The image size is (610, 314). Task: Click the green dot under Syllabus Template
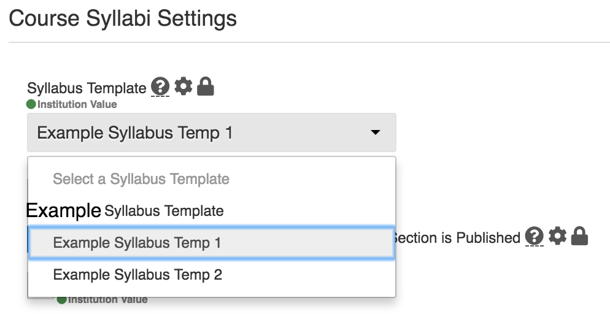pos(31,104)
